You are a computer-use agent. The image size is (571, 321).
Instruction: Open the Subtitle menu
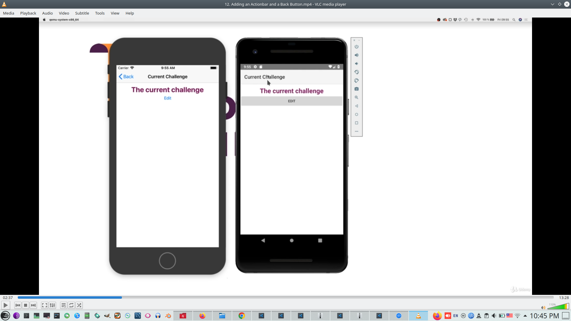82,13
